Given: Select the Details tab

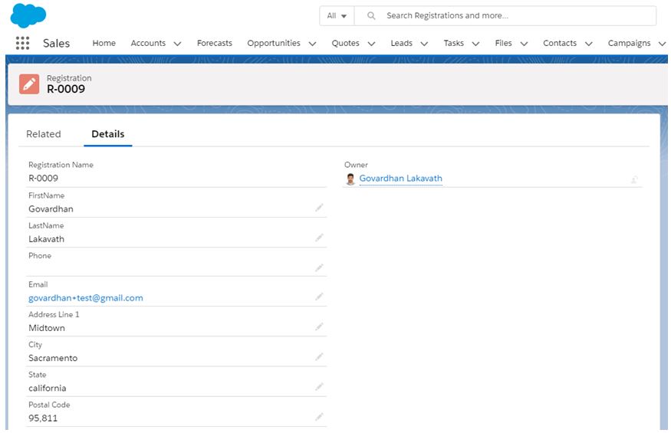Looking at the screenshot, I should [x=108, y=134].
